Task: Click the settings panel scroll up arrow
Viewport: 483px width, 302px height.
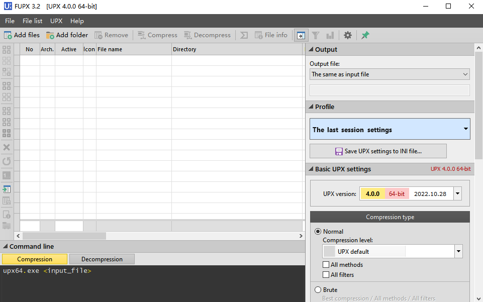Action: coord(478,48)
